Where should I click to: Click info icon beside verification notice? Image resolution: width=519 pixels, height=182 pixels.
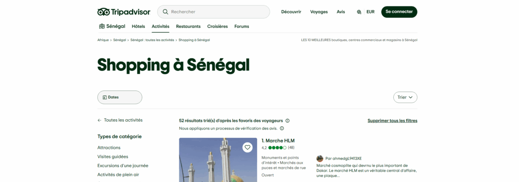click(x=282, y=128)
